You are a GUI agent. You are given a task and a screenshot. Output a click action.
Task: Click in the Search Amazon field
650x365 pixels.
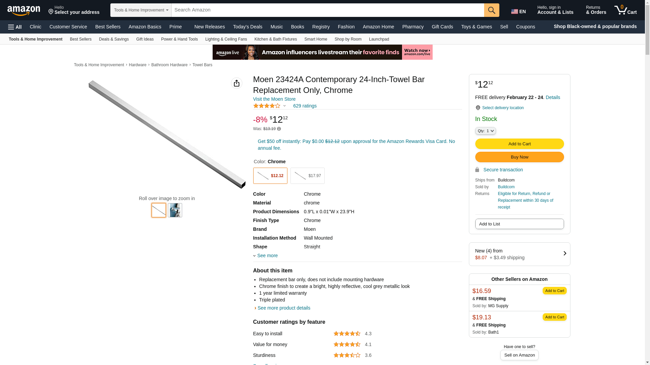[327, 10]
